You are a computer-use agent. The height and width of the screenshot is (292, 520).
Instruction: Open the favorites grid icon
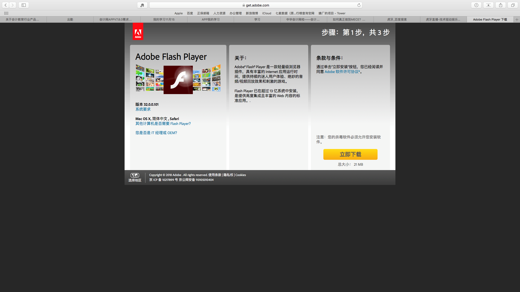pos(6,13)
